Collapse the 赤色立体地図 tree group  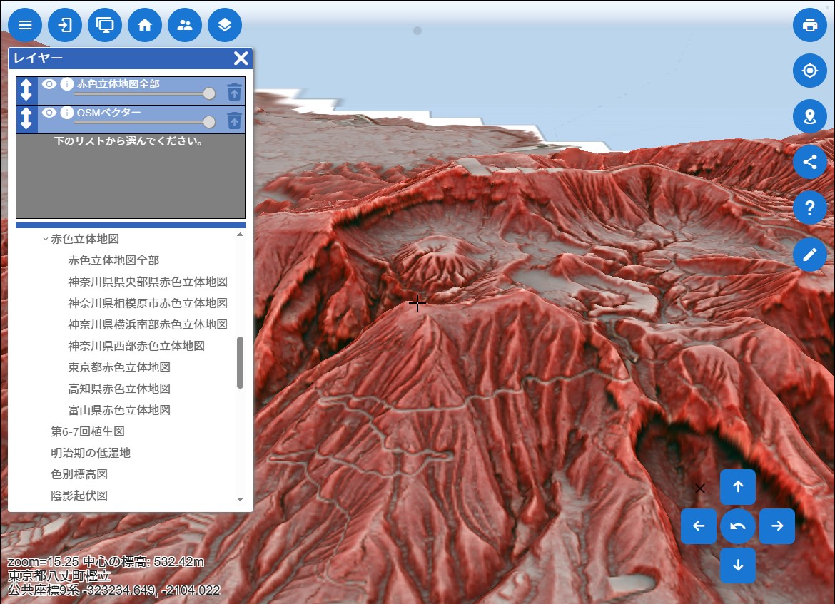click(46, 240)
